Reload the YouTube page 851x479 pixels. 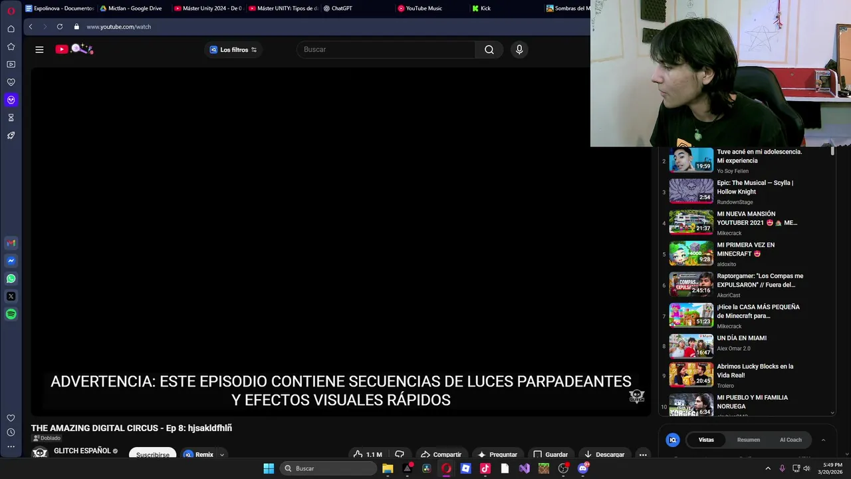coord(60,27)
